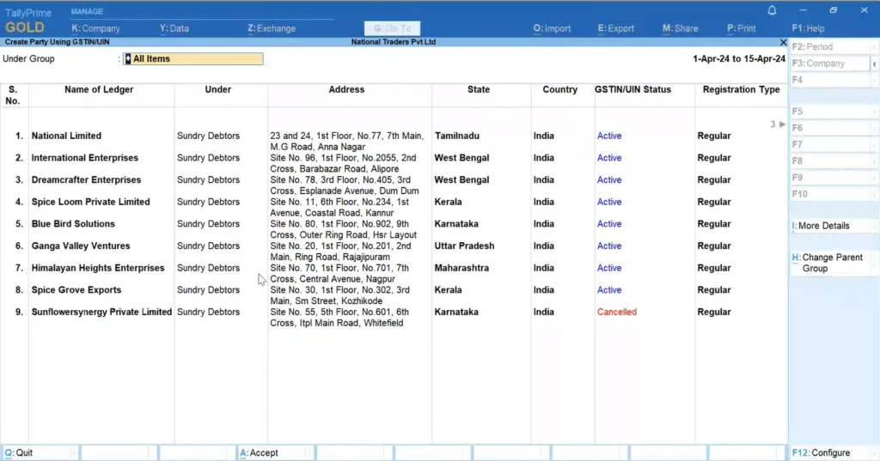Image resolution: width=880 pixels, height=461 pixels.
Task: Collapse the right button panel chevron
Action: click(x=874, y=64)
